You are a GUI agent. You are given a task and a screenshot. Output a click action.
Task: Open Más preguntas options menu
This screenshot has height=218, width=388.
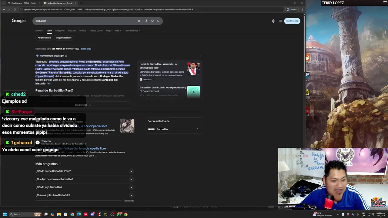point(61,164)
